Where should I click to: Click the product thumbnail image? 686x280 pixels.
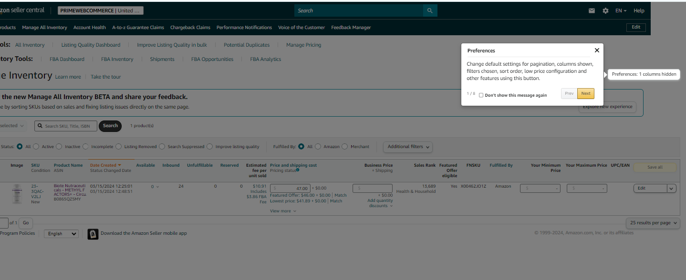17,194
